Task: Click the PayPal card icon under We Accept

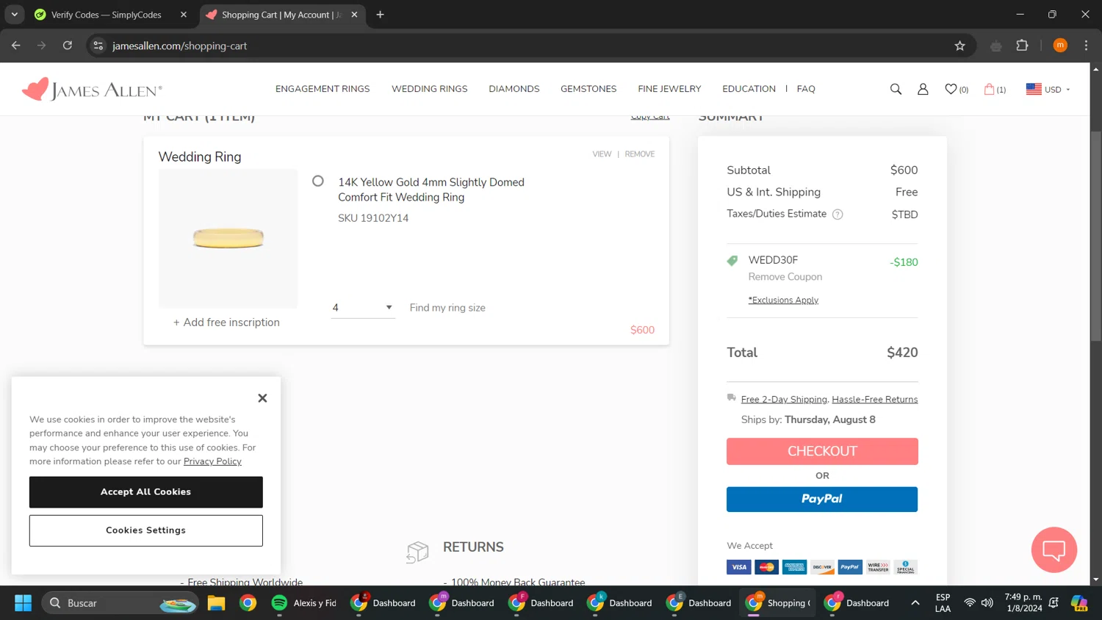Action: click(850, 567)
